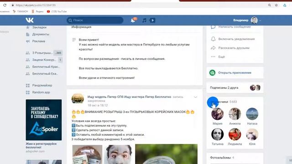Open Random.app in the sidebar
This screenshot has height=164, width=292.
point(41,92)
